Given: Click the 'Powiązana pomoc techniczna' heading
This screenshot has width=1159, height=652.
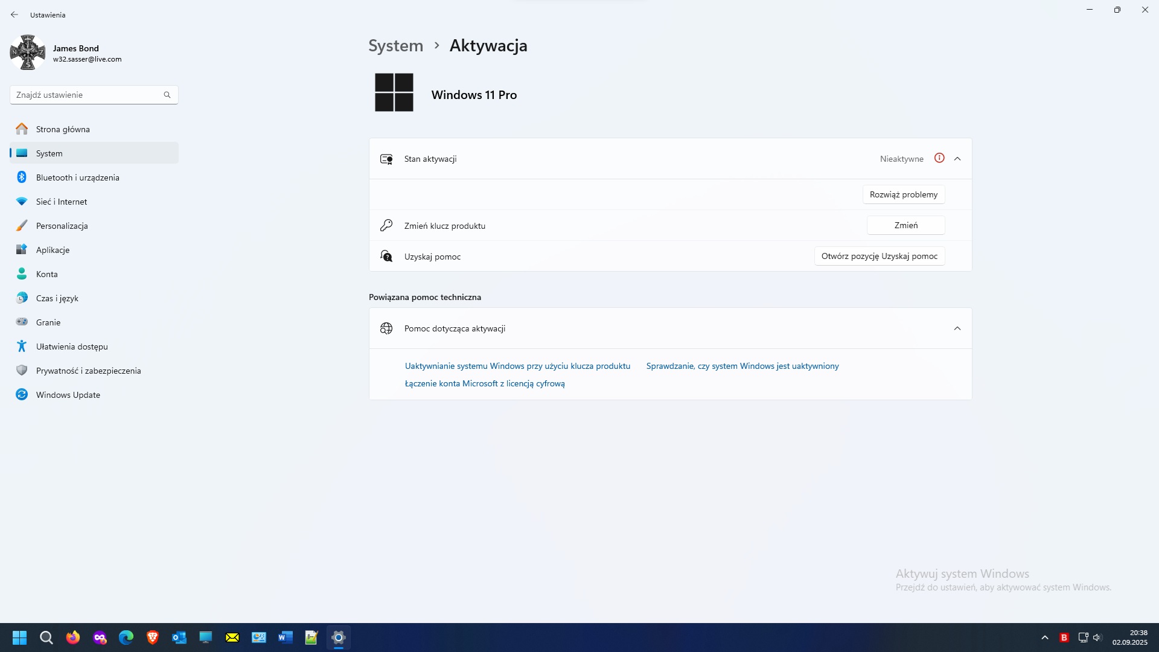Looking at the screenshot, I should coord(425,297).
